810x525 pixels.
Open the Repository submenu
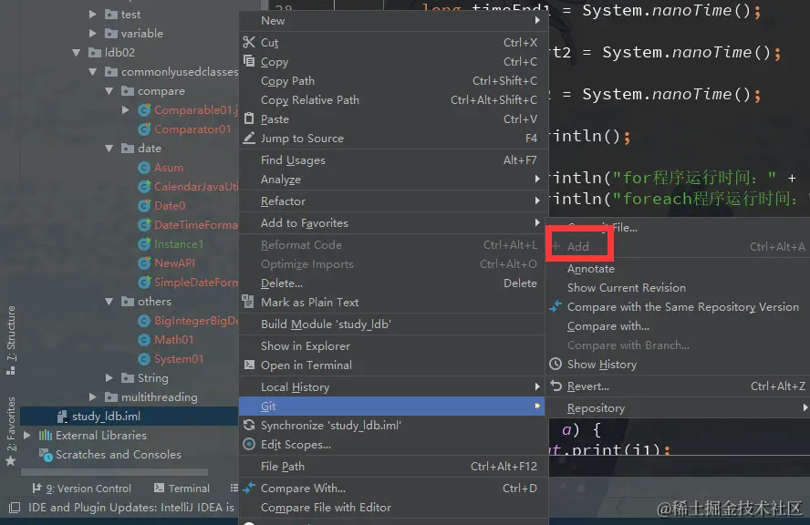coord(679,407)
